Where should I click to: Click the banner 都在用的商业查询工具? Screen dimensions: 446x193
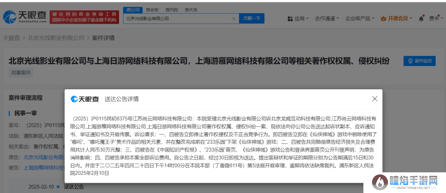click(x=84, y=17)
